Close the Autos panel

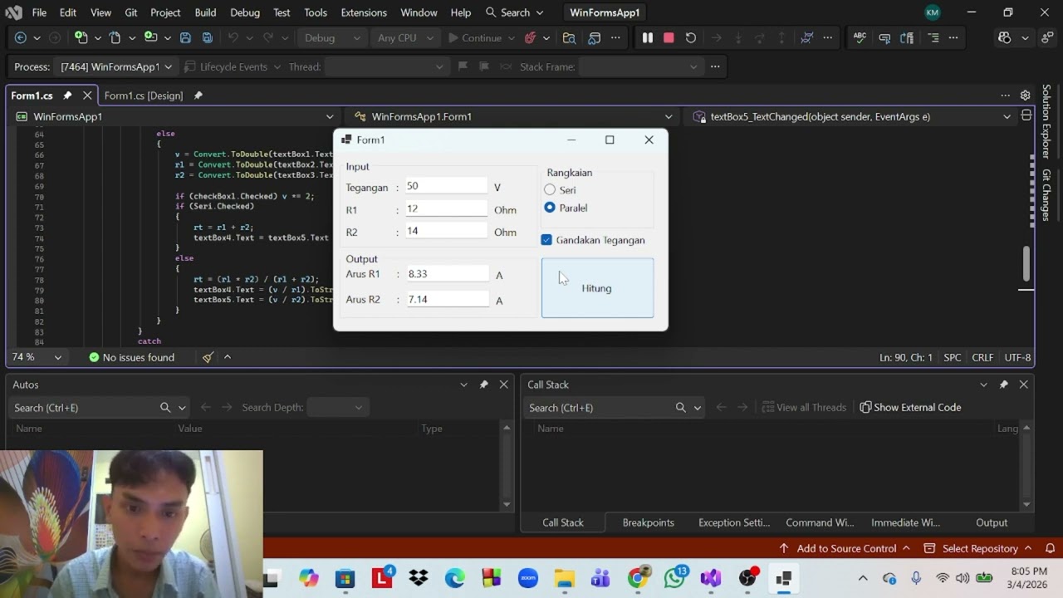click(503, 385)
